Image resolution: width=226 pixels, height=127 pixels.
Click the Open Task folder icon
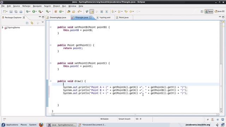[74, 12]
